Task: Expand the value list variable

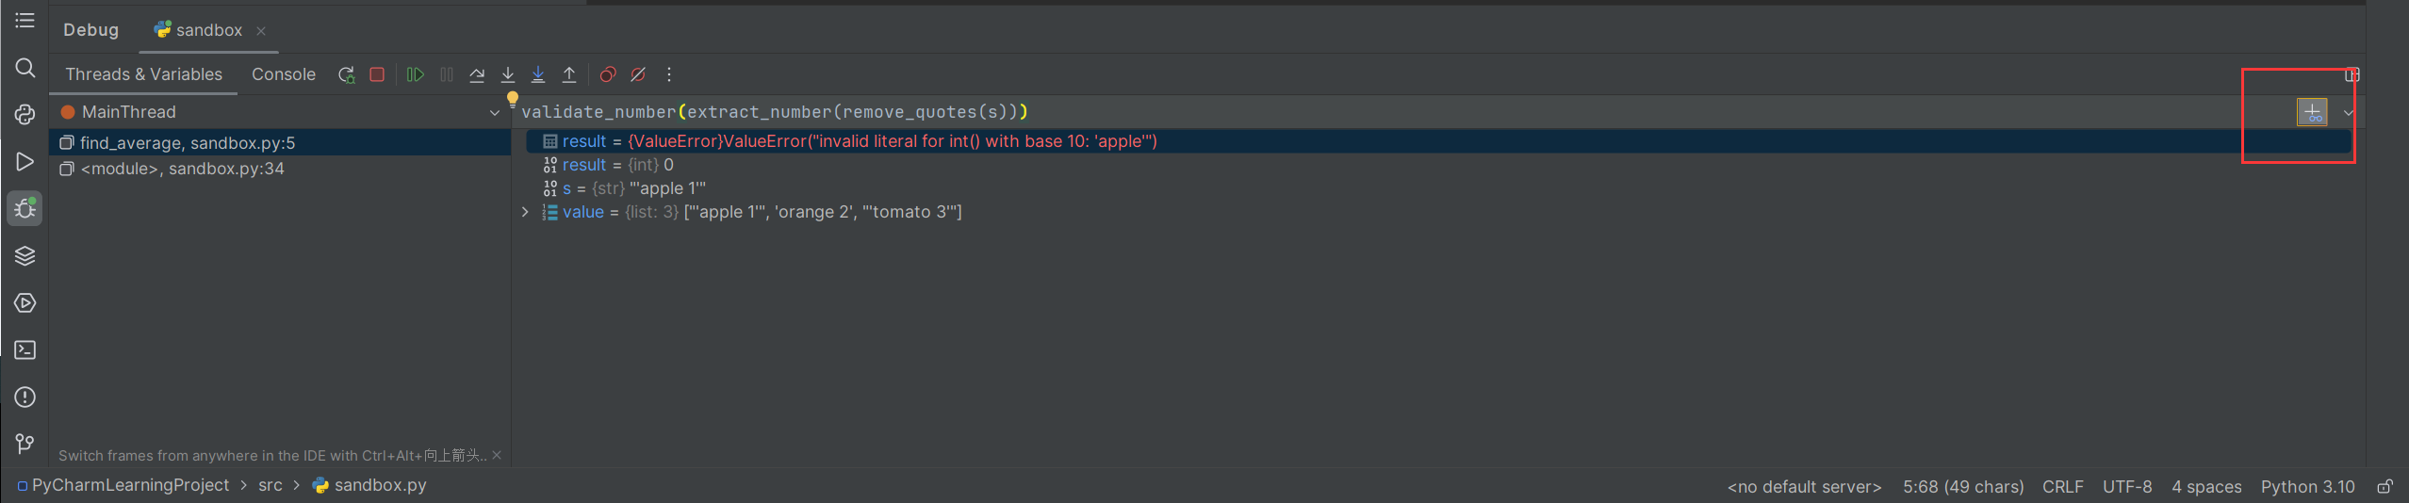Action: click(x=526, y=212)
